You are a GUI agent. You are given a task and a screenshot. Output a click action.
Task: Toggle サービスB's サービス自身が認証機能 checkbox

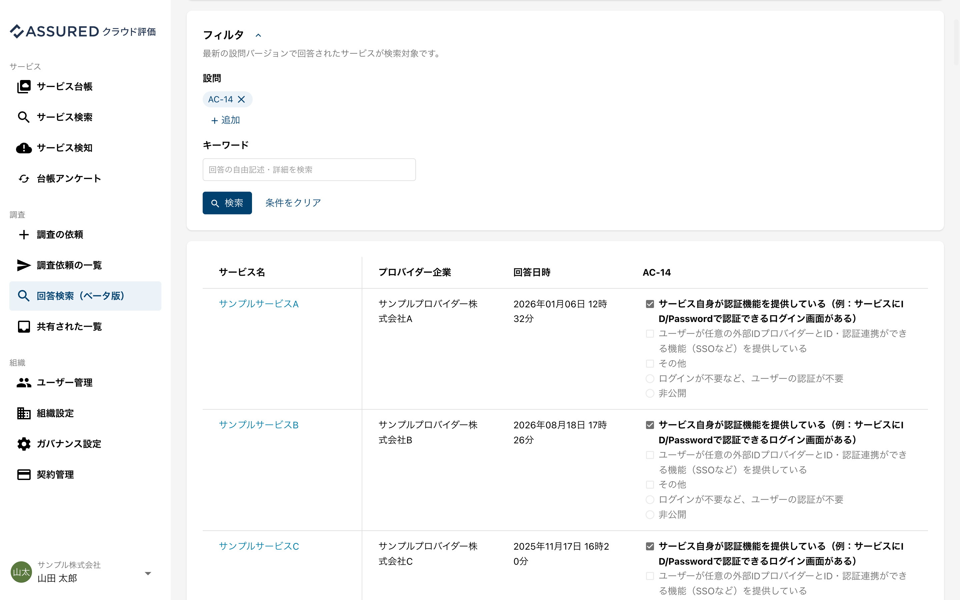(x=650, y=425)
